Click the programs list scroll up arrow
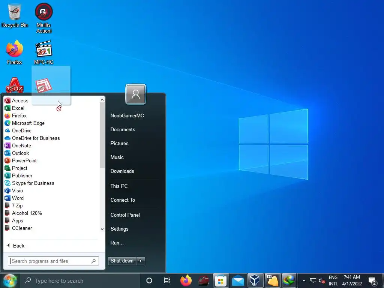 pyautogui.click(x=102, y=100)
